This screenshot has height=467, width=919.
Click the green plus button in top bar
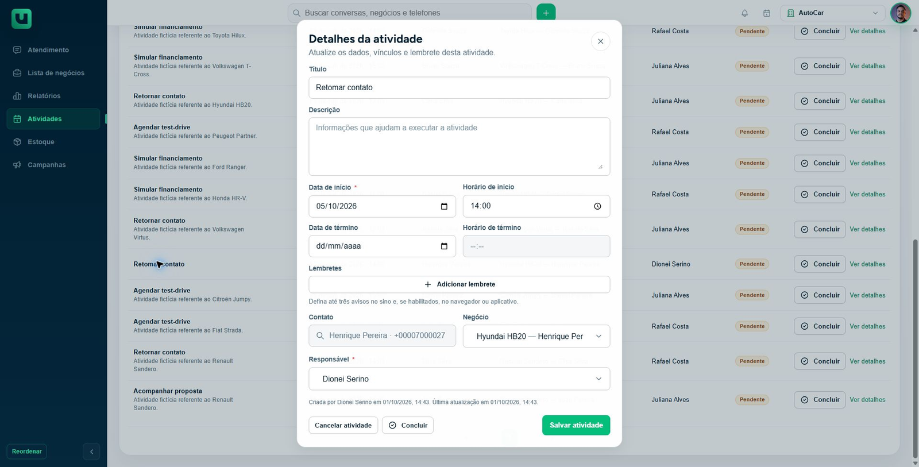pyautogui.click(x=546, y=13)
